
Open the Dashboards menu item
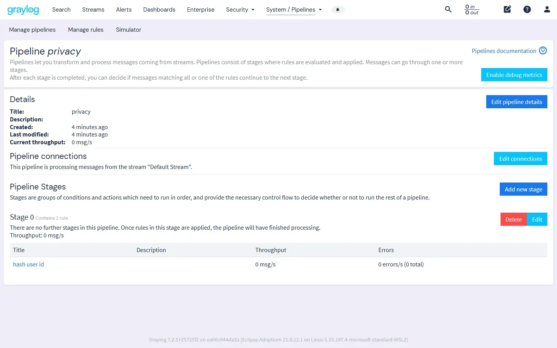[159, 10]
